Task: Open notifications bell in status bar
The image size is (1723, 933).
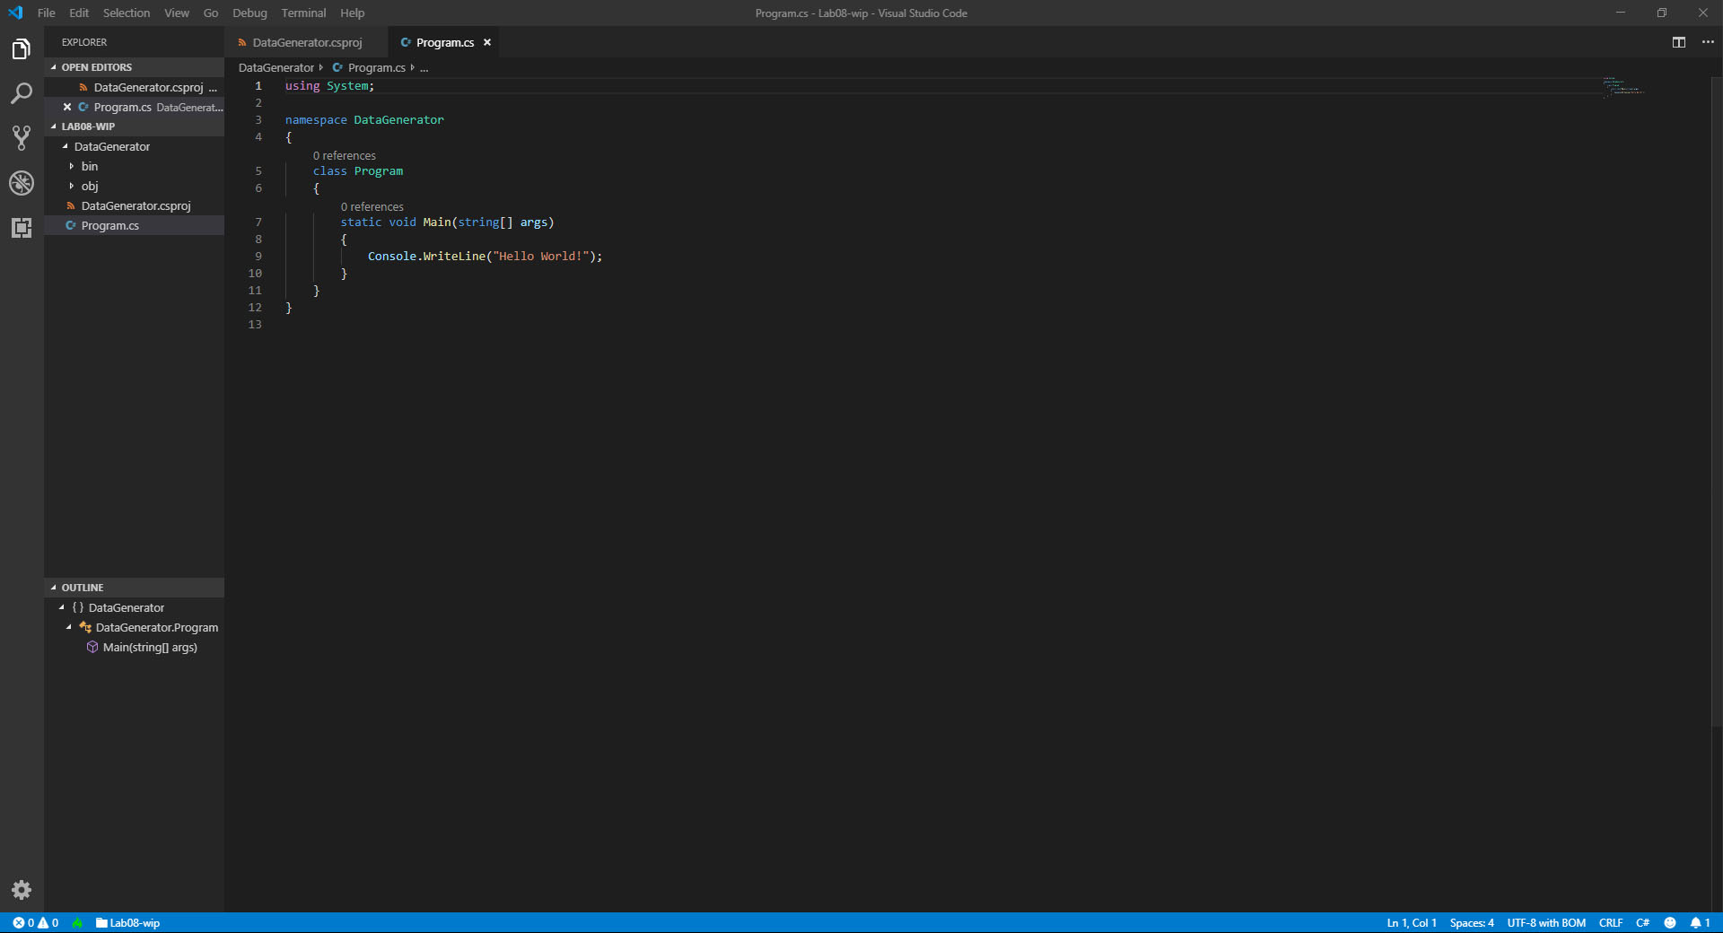Action: pyautogui.click(x=1701, y=923)
